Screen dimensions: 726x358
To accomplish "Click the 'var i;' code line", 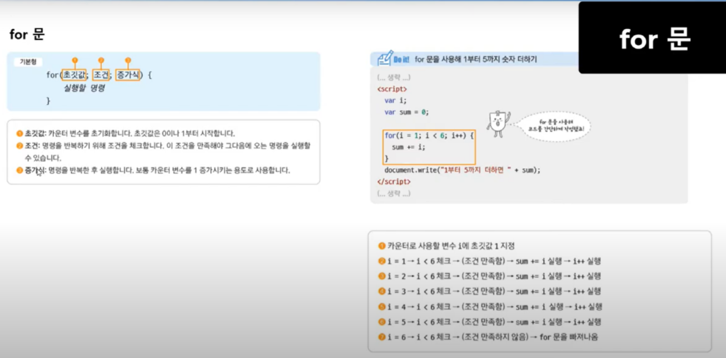I will [x=395, y=100].
